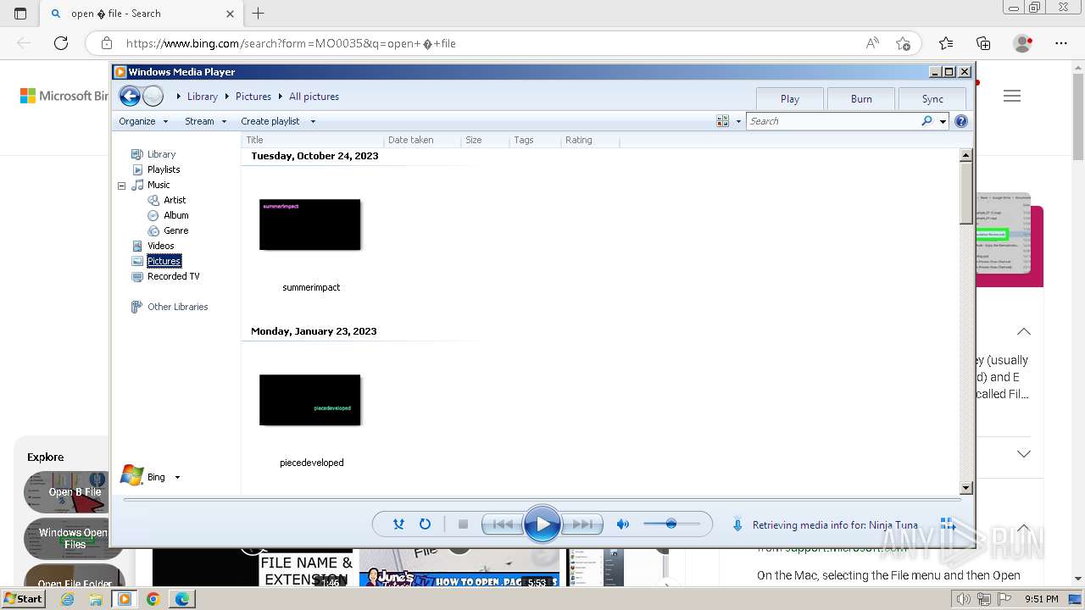
Task: Click the All pictures breadcrumb
Action: click(x=314, y=97)
